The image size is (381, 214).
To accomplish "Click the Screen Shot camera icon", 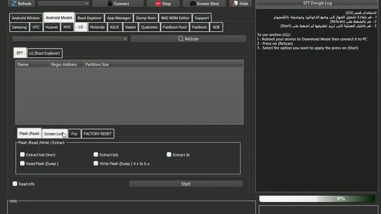I will coord(193,4).
